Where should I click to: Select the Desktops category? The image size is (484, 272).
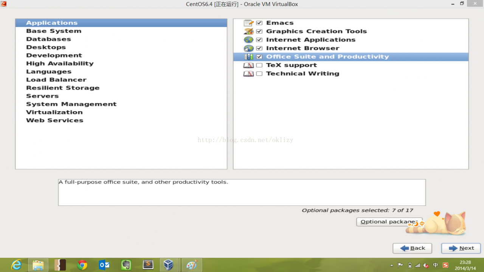tap(121, 47)
